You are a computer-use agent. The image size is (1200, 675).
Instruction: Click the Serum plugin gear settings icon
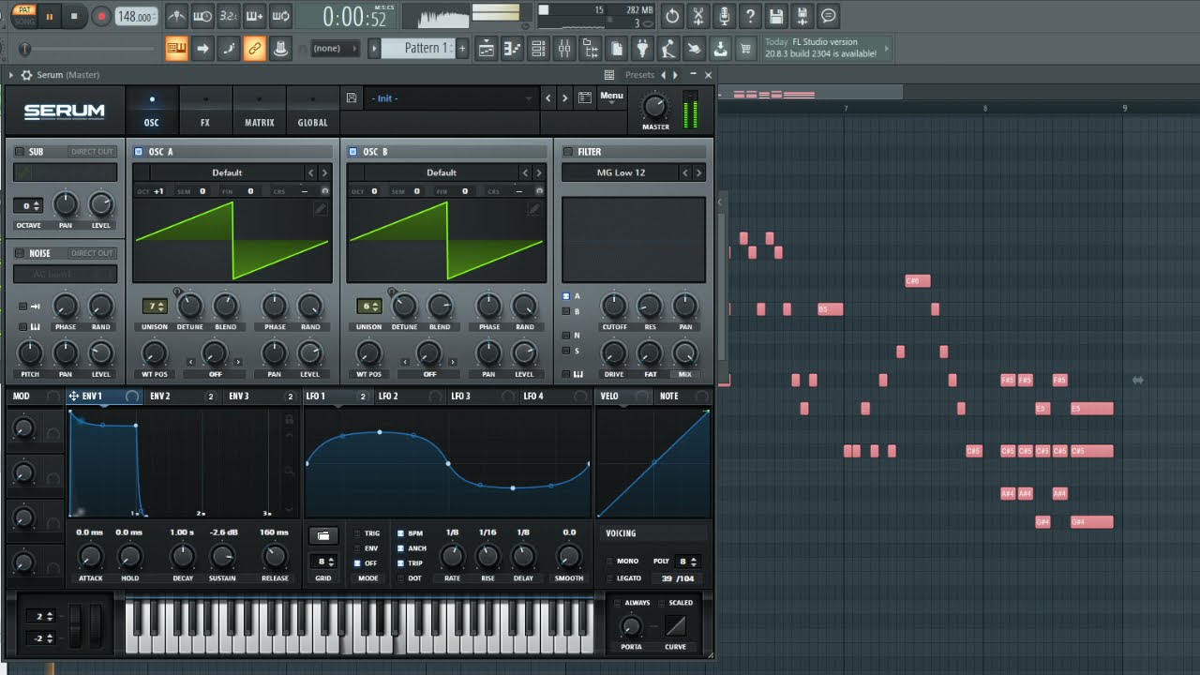pos(26,75)
